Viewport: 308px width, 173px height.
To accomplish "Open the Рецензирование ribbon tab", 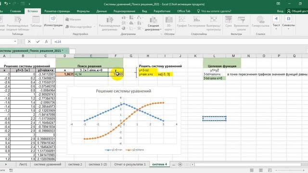I will 124,11.
